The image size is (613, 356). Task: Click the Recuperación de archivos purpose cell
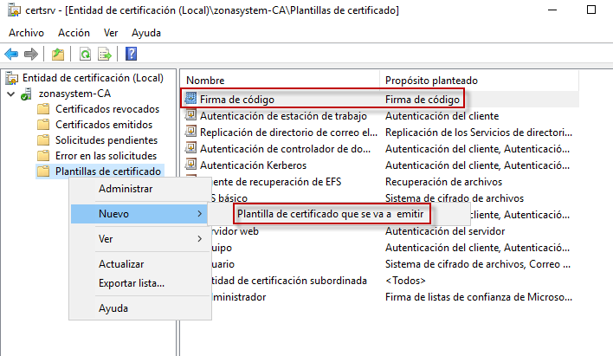[x=443, y=182]
